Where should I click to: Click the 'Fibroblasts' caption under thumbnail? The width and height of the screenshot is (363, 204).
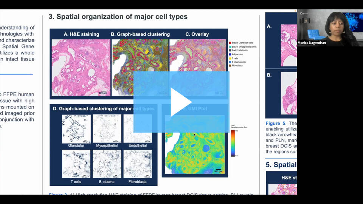(138, 182)
